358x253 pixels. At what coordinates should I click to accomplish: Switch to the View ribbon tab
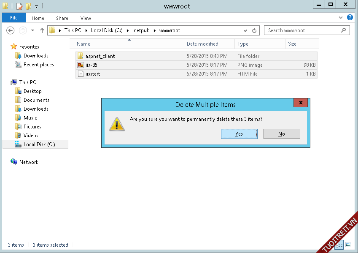(86, 18)
